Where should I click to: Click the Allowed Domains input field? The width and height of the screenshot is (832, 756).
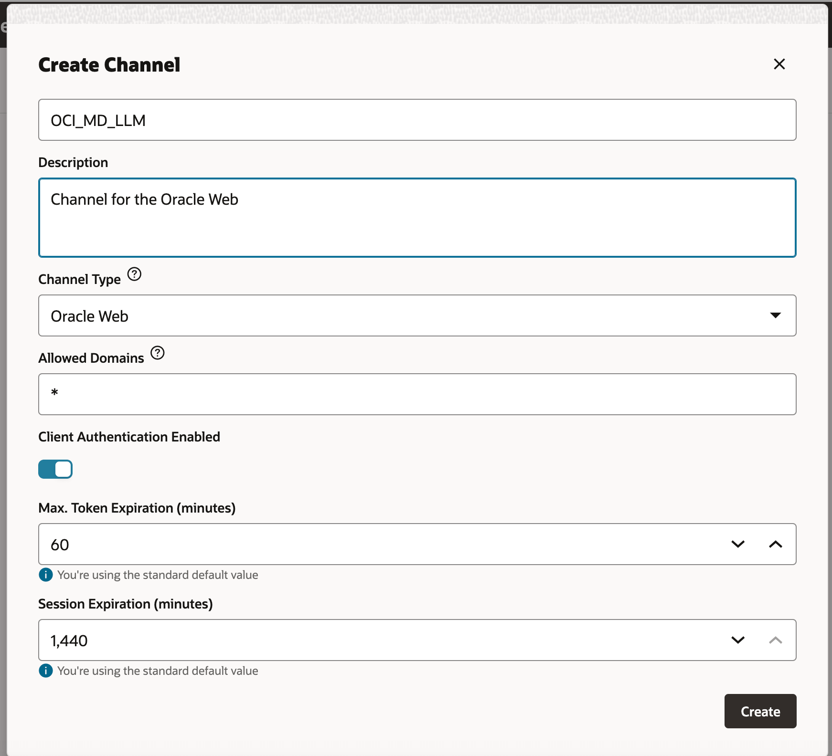tap(417, 394)
